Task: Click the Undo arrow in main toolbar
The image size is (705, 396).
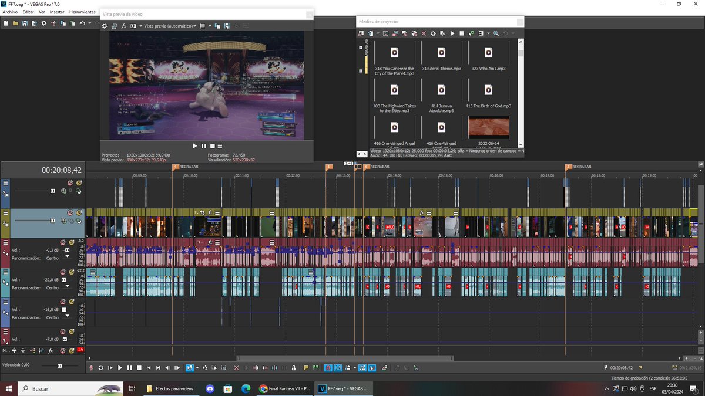Action: (x=82, y=23)
